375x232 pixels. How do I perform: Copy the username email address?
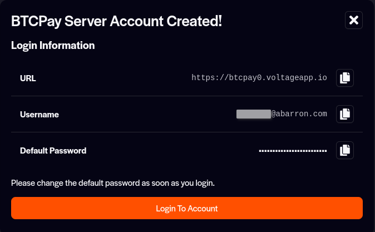pyautogui.click(x=344, y=114)
